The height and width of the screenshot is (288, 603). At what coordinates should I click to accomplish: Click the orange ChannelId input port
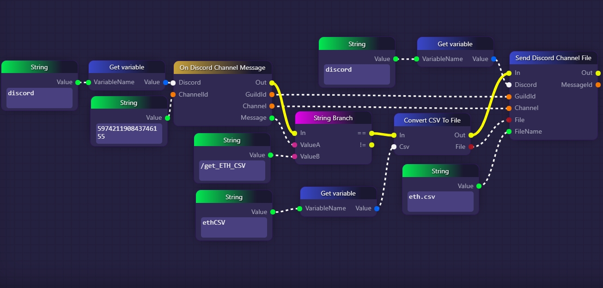coord(173,94)
